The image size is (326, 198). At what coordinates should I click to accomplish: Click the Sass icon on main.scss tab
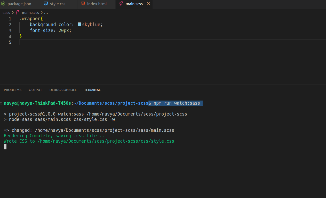point(121,4)
